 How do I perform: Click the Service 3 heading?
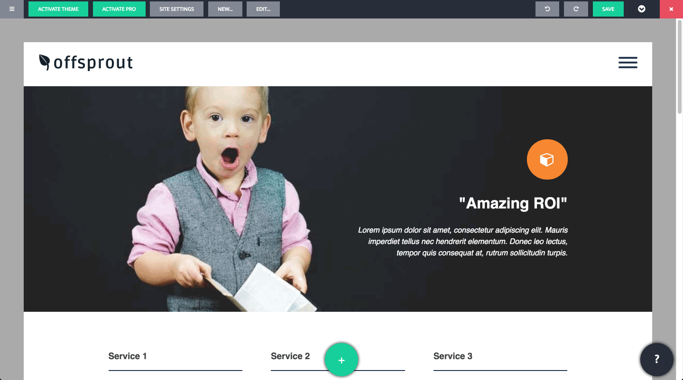[453, 356]
